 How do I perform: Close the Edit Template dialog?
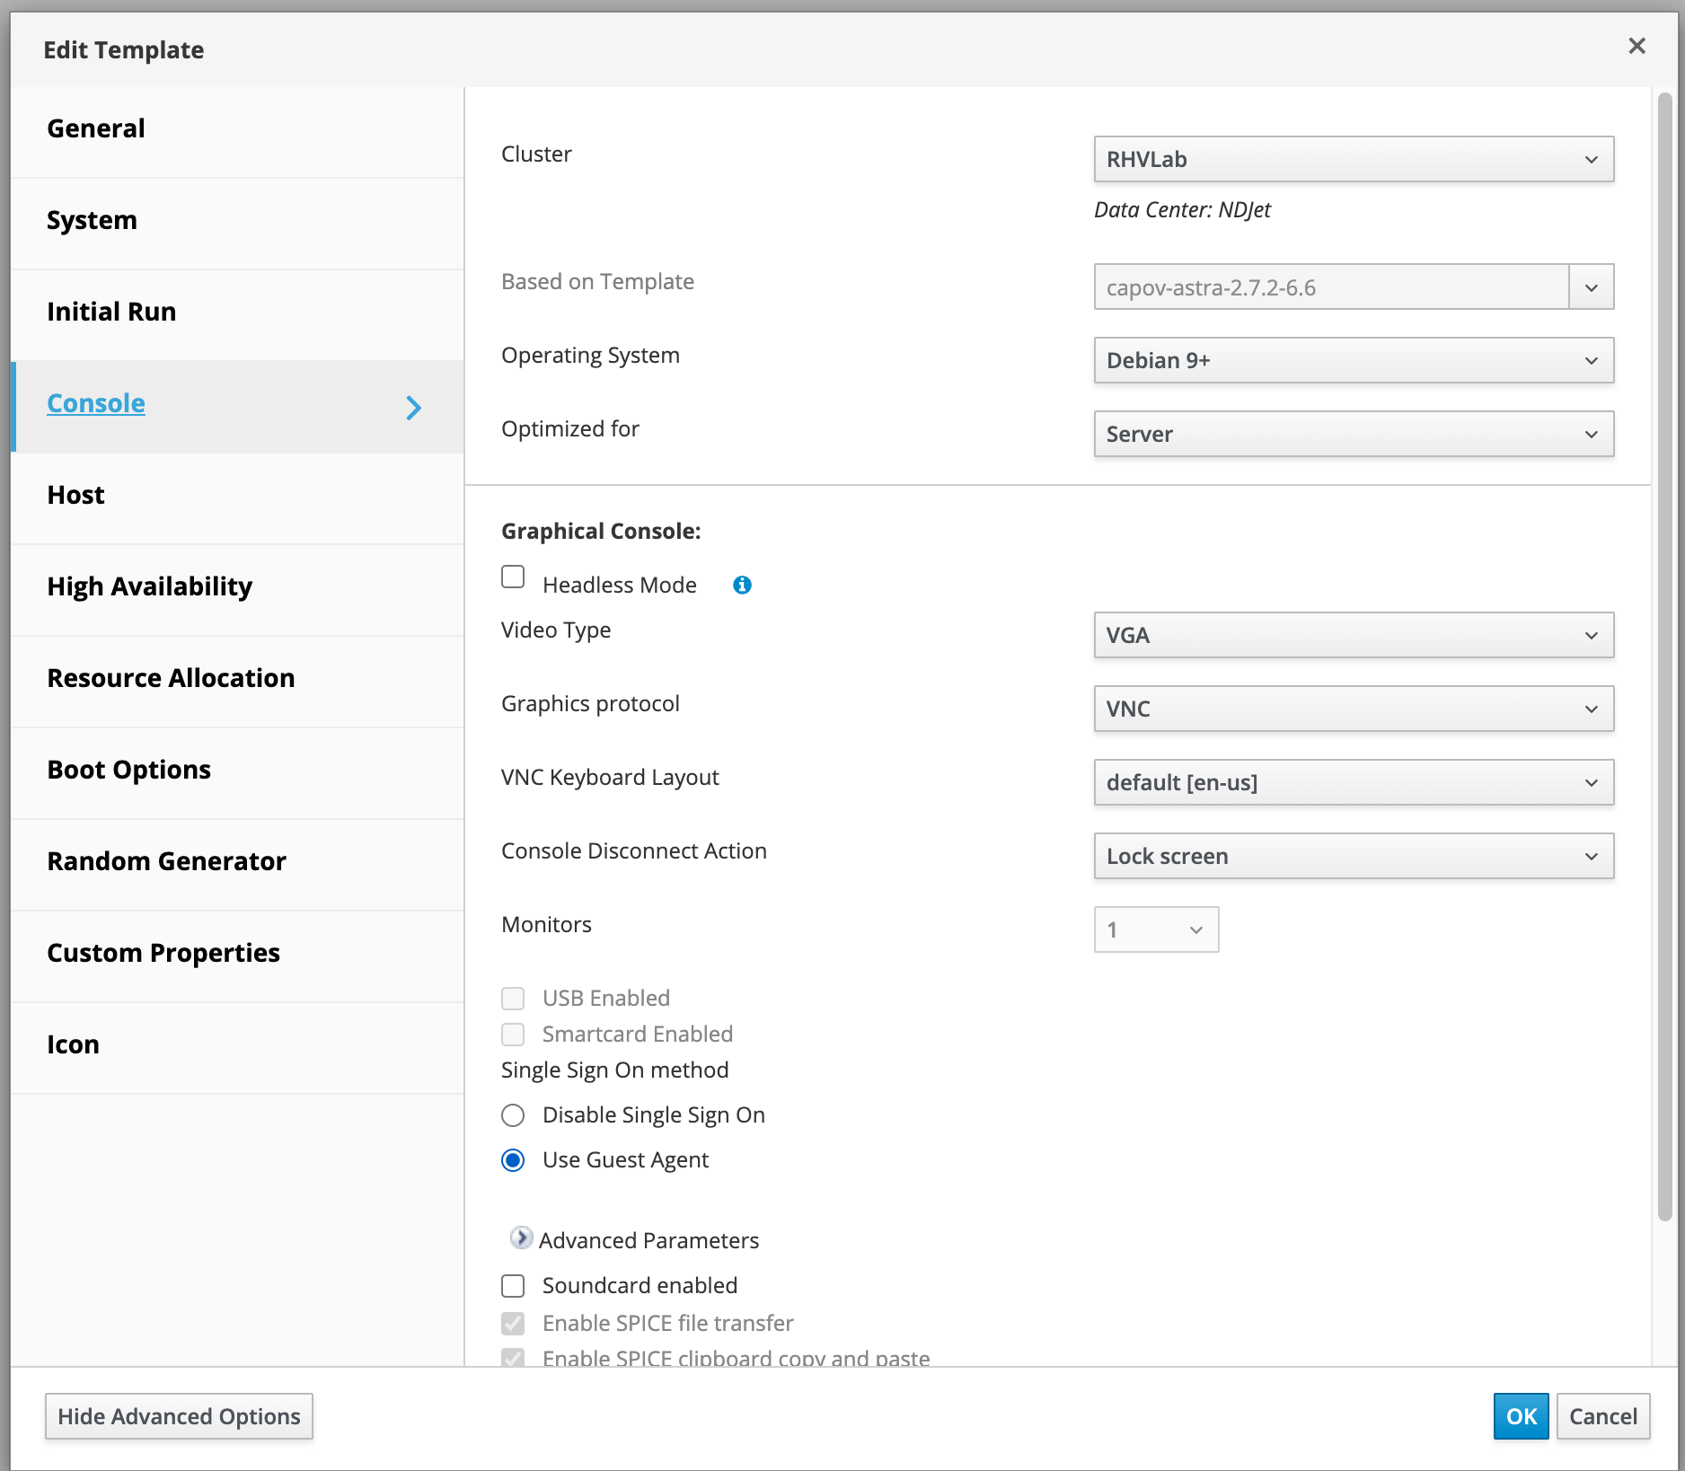(1636, 47)
